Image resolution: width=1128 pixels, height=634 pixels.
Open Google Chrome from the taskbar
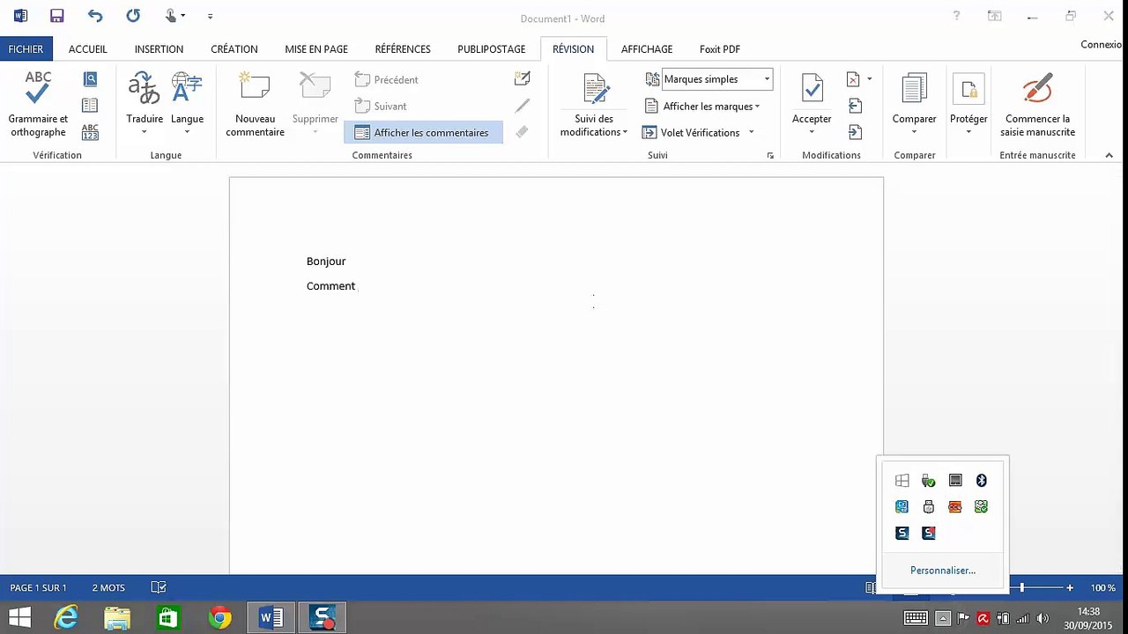(x=219, y=618)
